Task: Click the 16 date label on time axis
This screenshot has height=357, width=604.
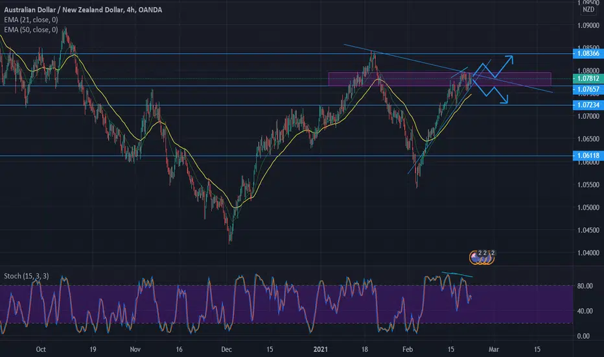Action: pyautogui.click(x=179, y=349)
